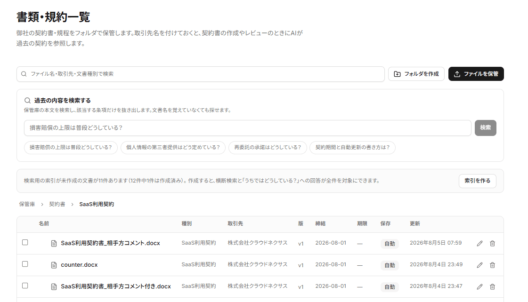
Task: Click the SaaS利用契約 type cell for counter.docx
Action: click(199, 264)
